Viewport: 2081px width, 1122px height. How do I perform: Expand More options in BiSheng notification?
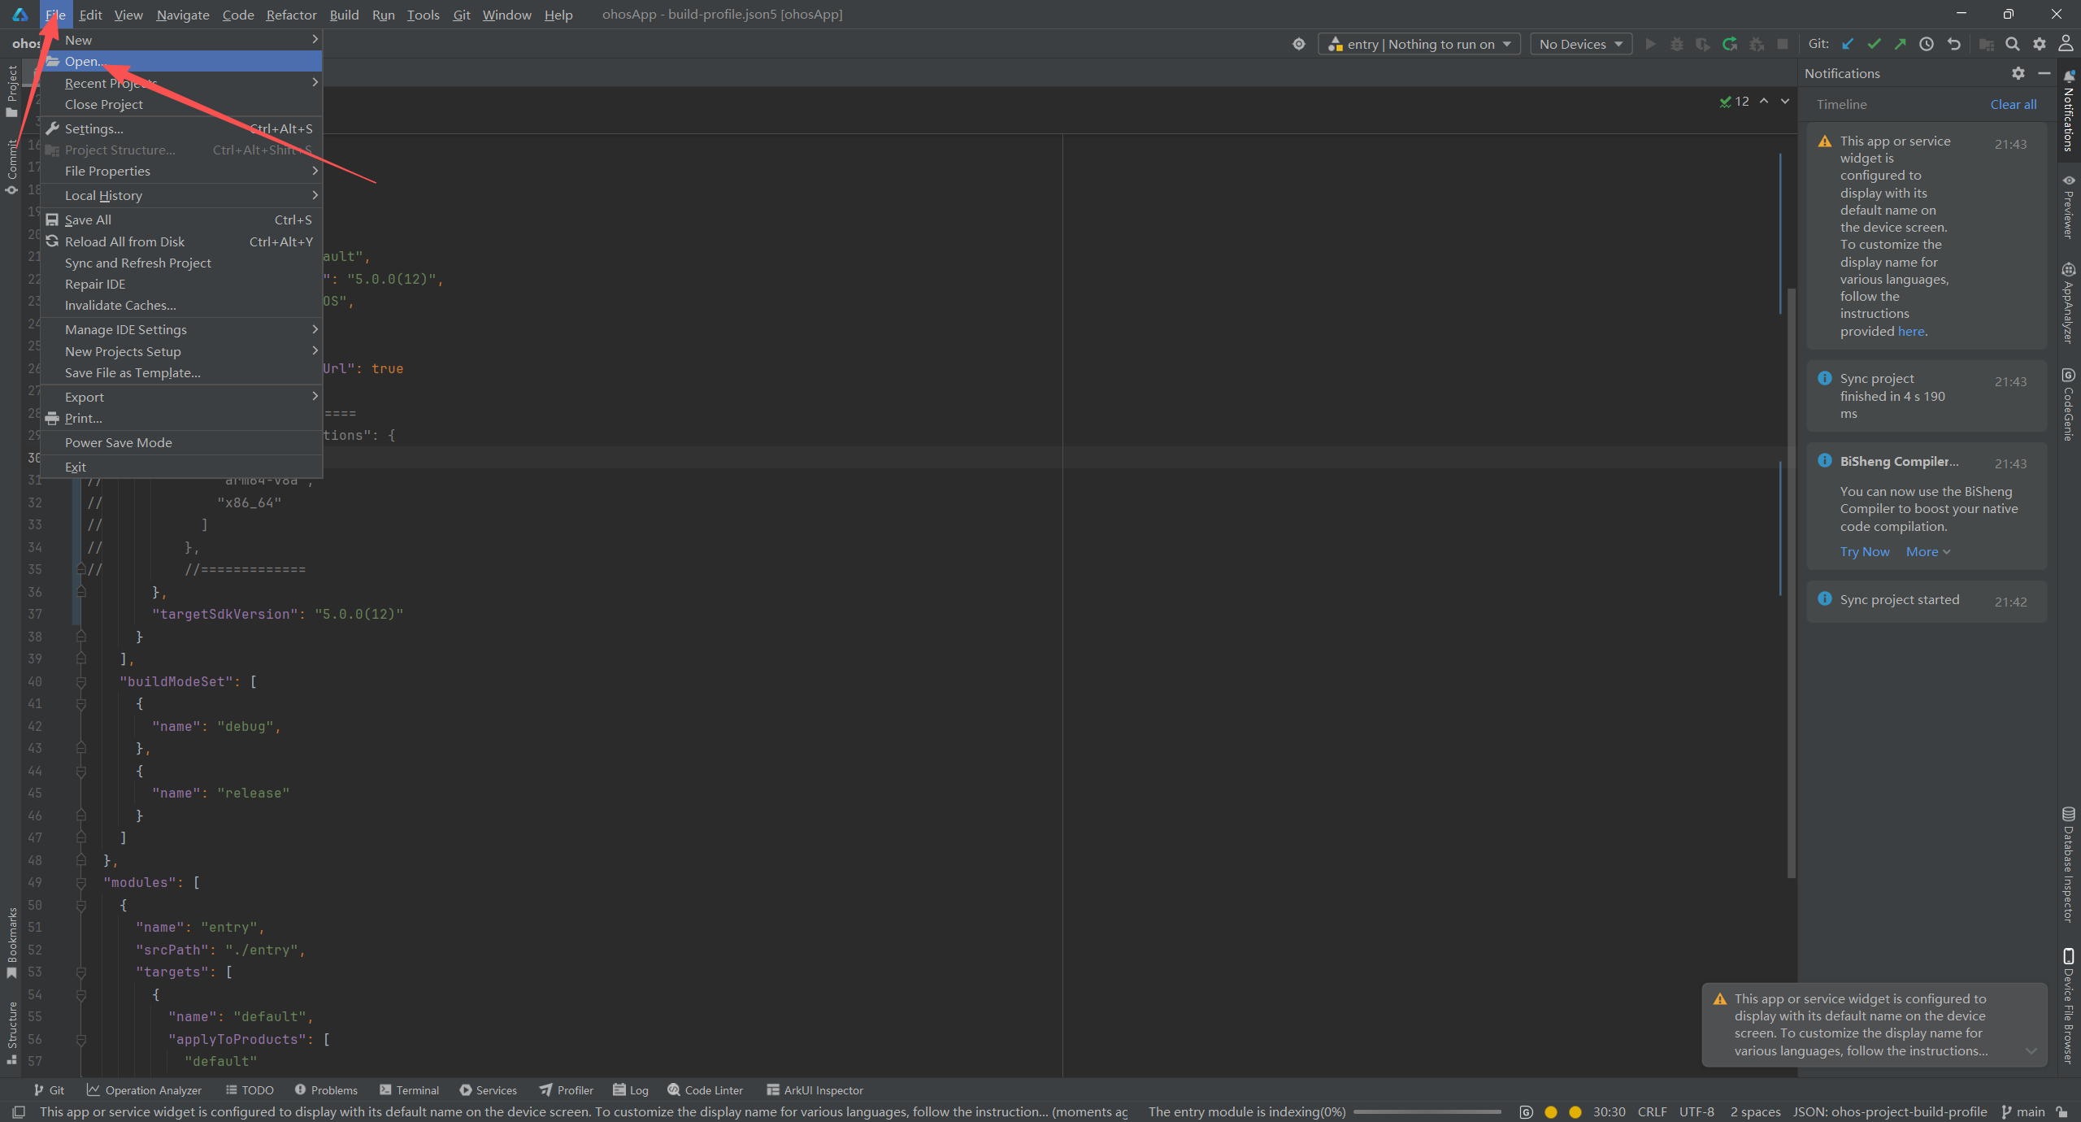point(1927,551)
